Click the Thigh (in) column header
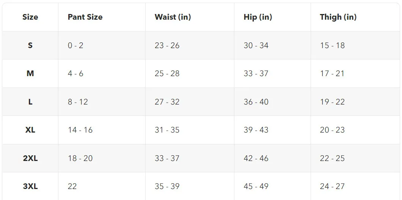 tap(338, 17)
